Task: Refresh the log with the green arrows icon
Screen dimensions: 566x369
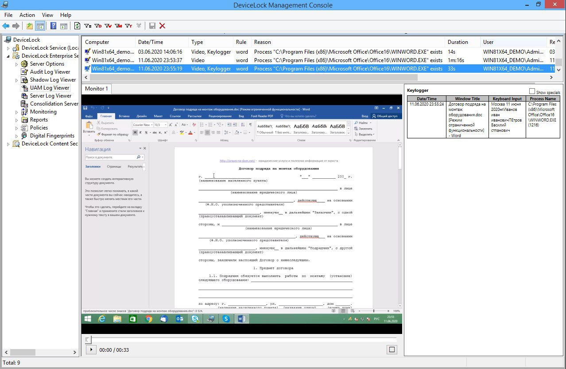Action: pos(77,26)
